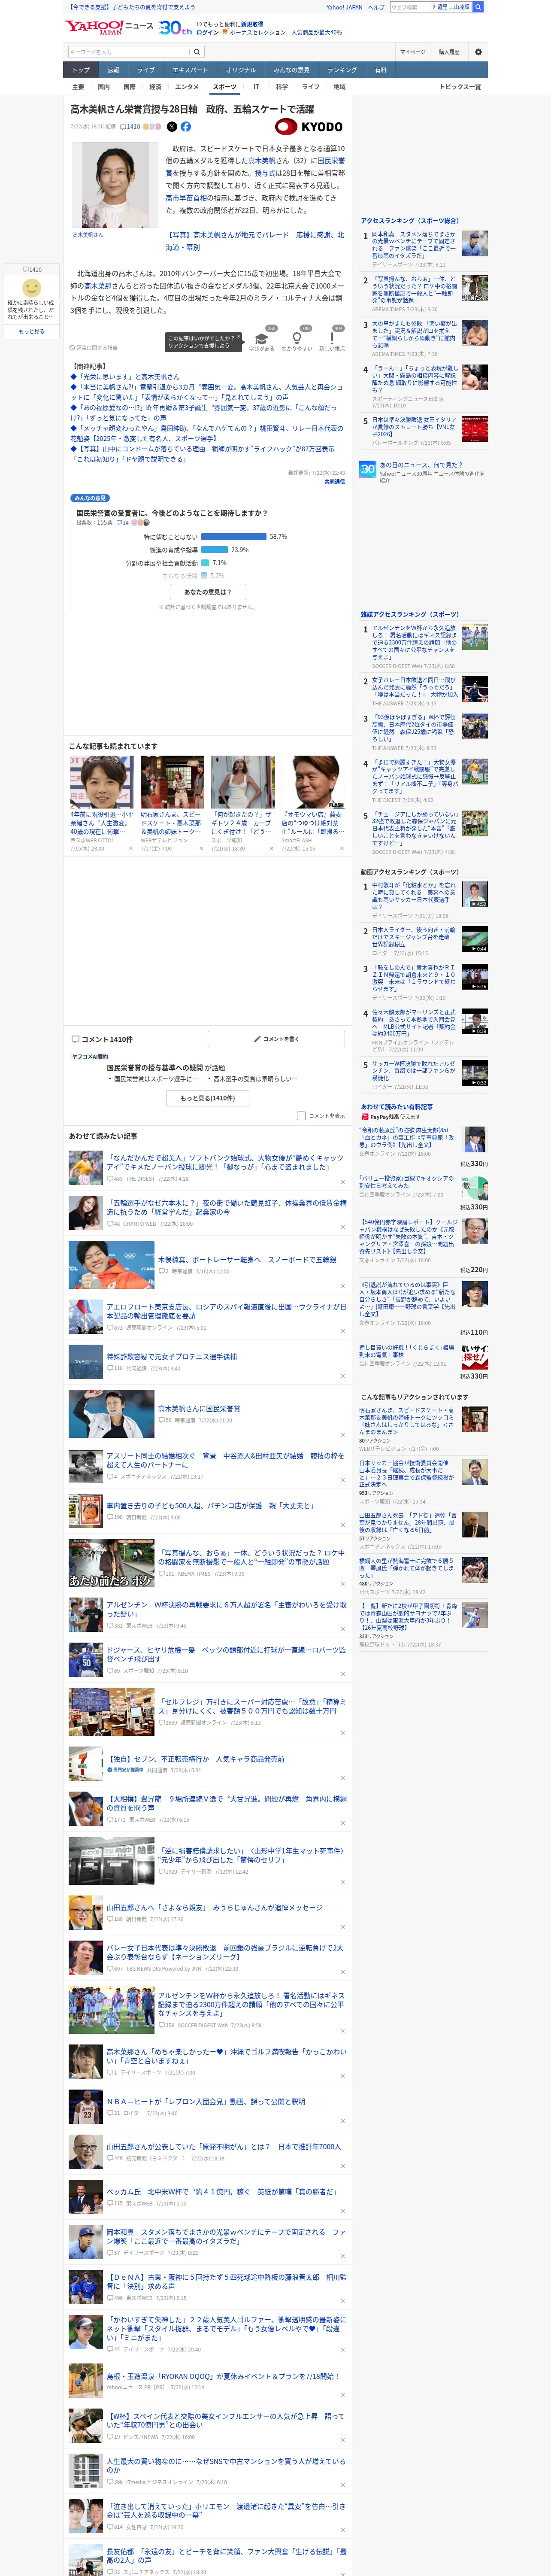551x2576 pixels.
Task: Open the 木俣椋真 ポートレー世一転身へ article thumbnail
Action: [112, 1264]
